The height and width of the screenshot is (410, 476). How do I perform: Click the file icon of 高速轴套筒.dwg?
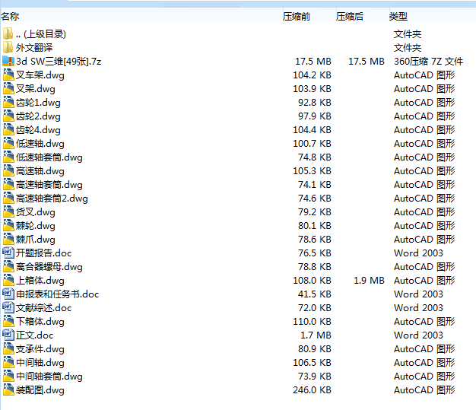(8, 184)
